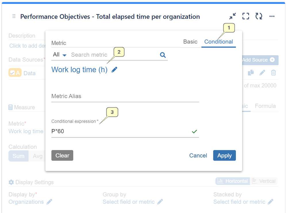Viewport: 287px width, 213px height.
Task: Click the Conditional expression input field
Action: click(121, 132)
